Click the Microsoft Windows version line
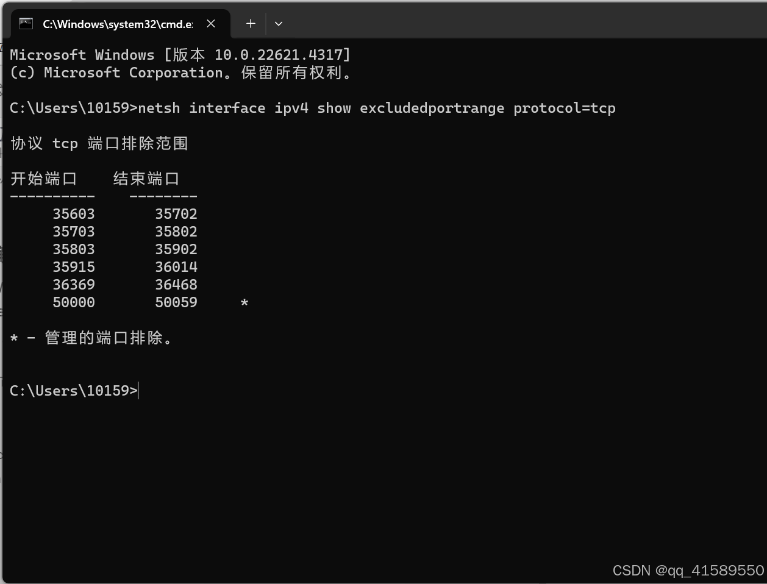767x584 pixels. point(180,54)
